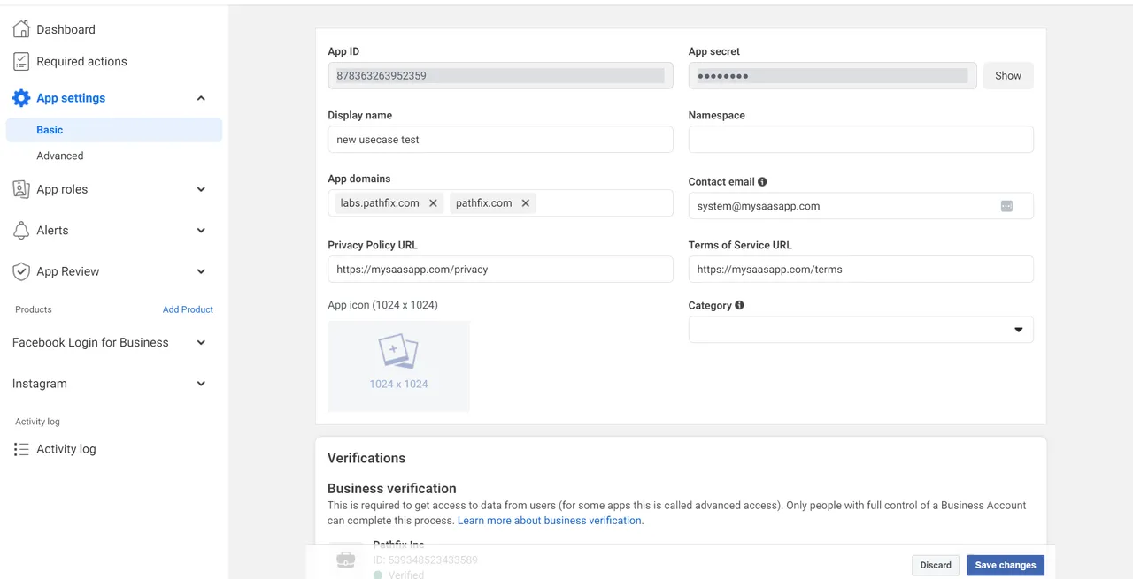The width and height of the screenshot is (1133, 579).
Task: Switch to Advanced app settings
Action: 59,156
